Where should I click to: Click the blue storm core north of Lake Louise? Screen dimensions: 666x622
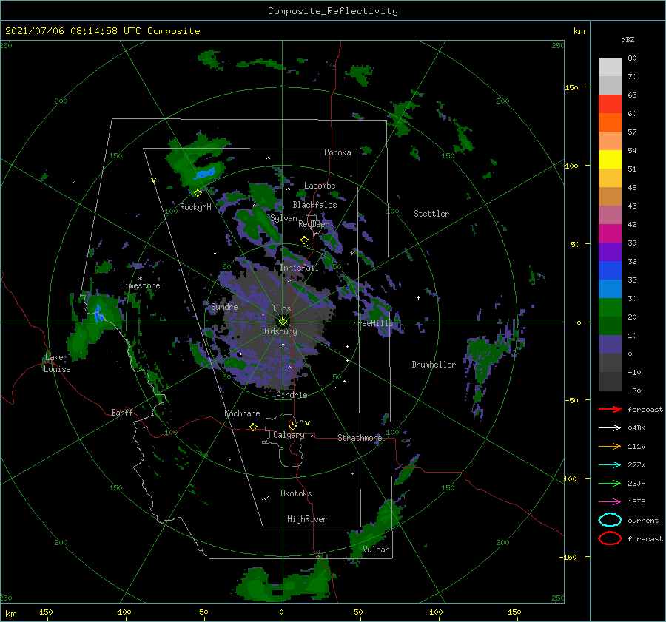(99, 314)
